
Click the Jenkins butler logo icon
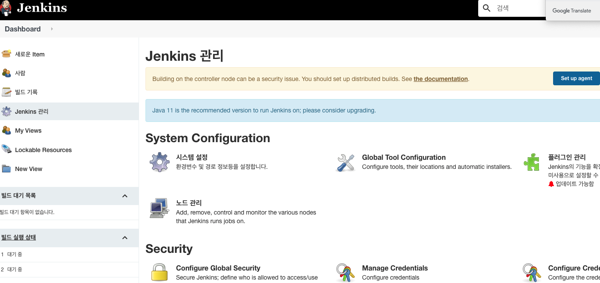pyautogui.click(x=6, y=9)
